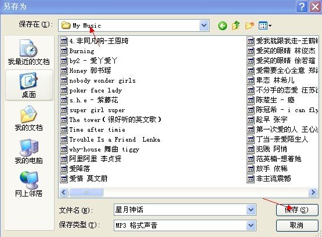This screenshot has width=322, height=237.
Task: Expand the 保存类型 dropdown arrow
Action: point(251,225)
